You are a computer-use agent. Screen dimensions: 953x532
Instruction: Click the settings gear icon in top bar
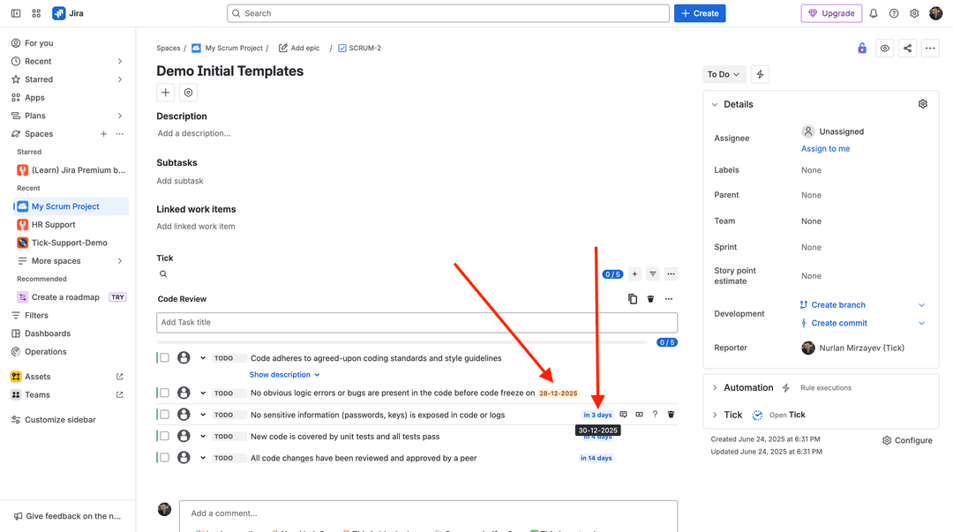(913, 12)
